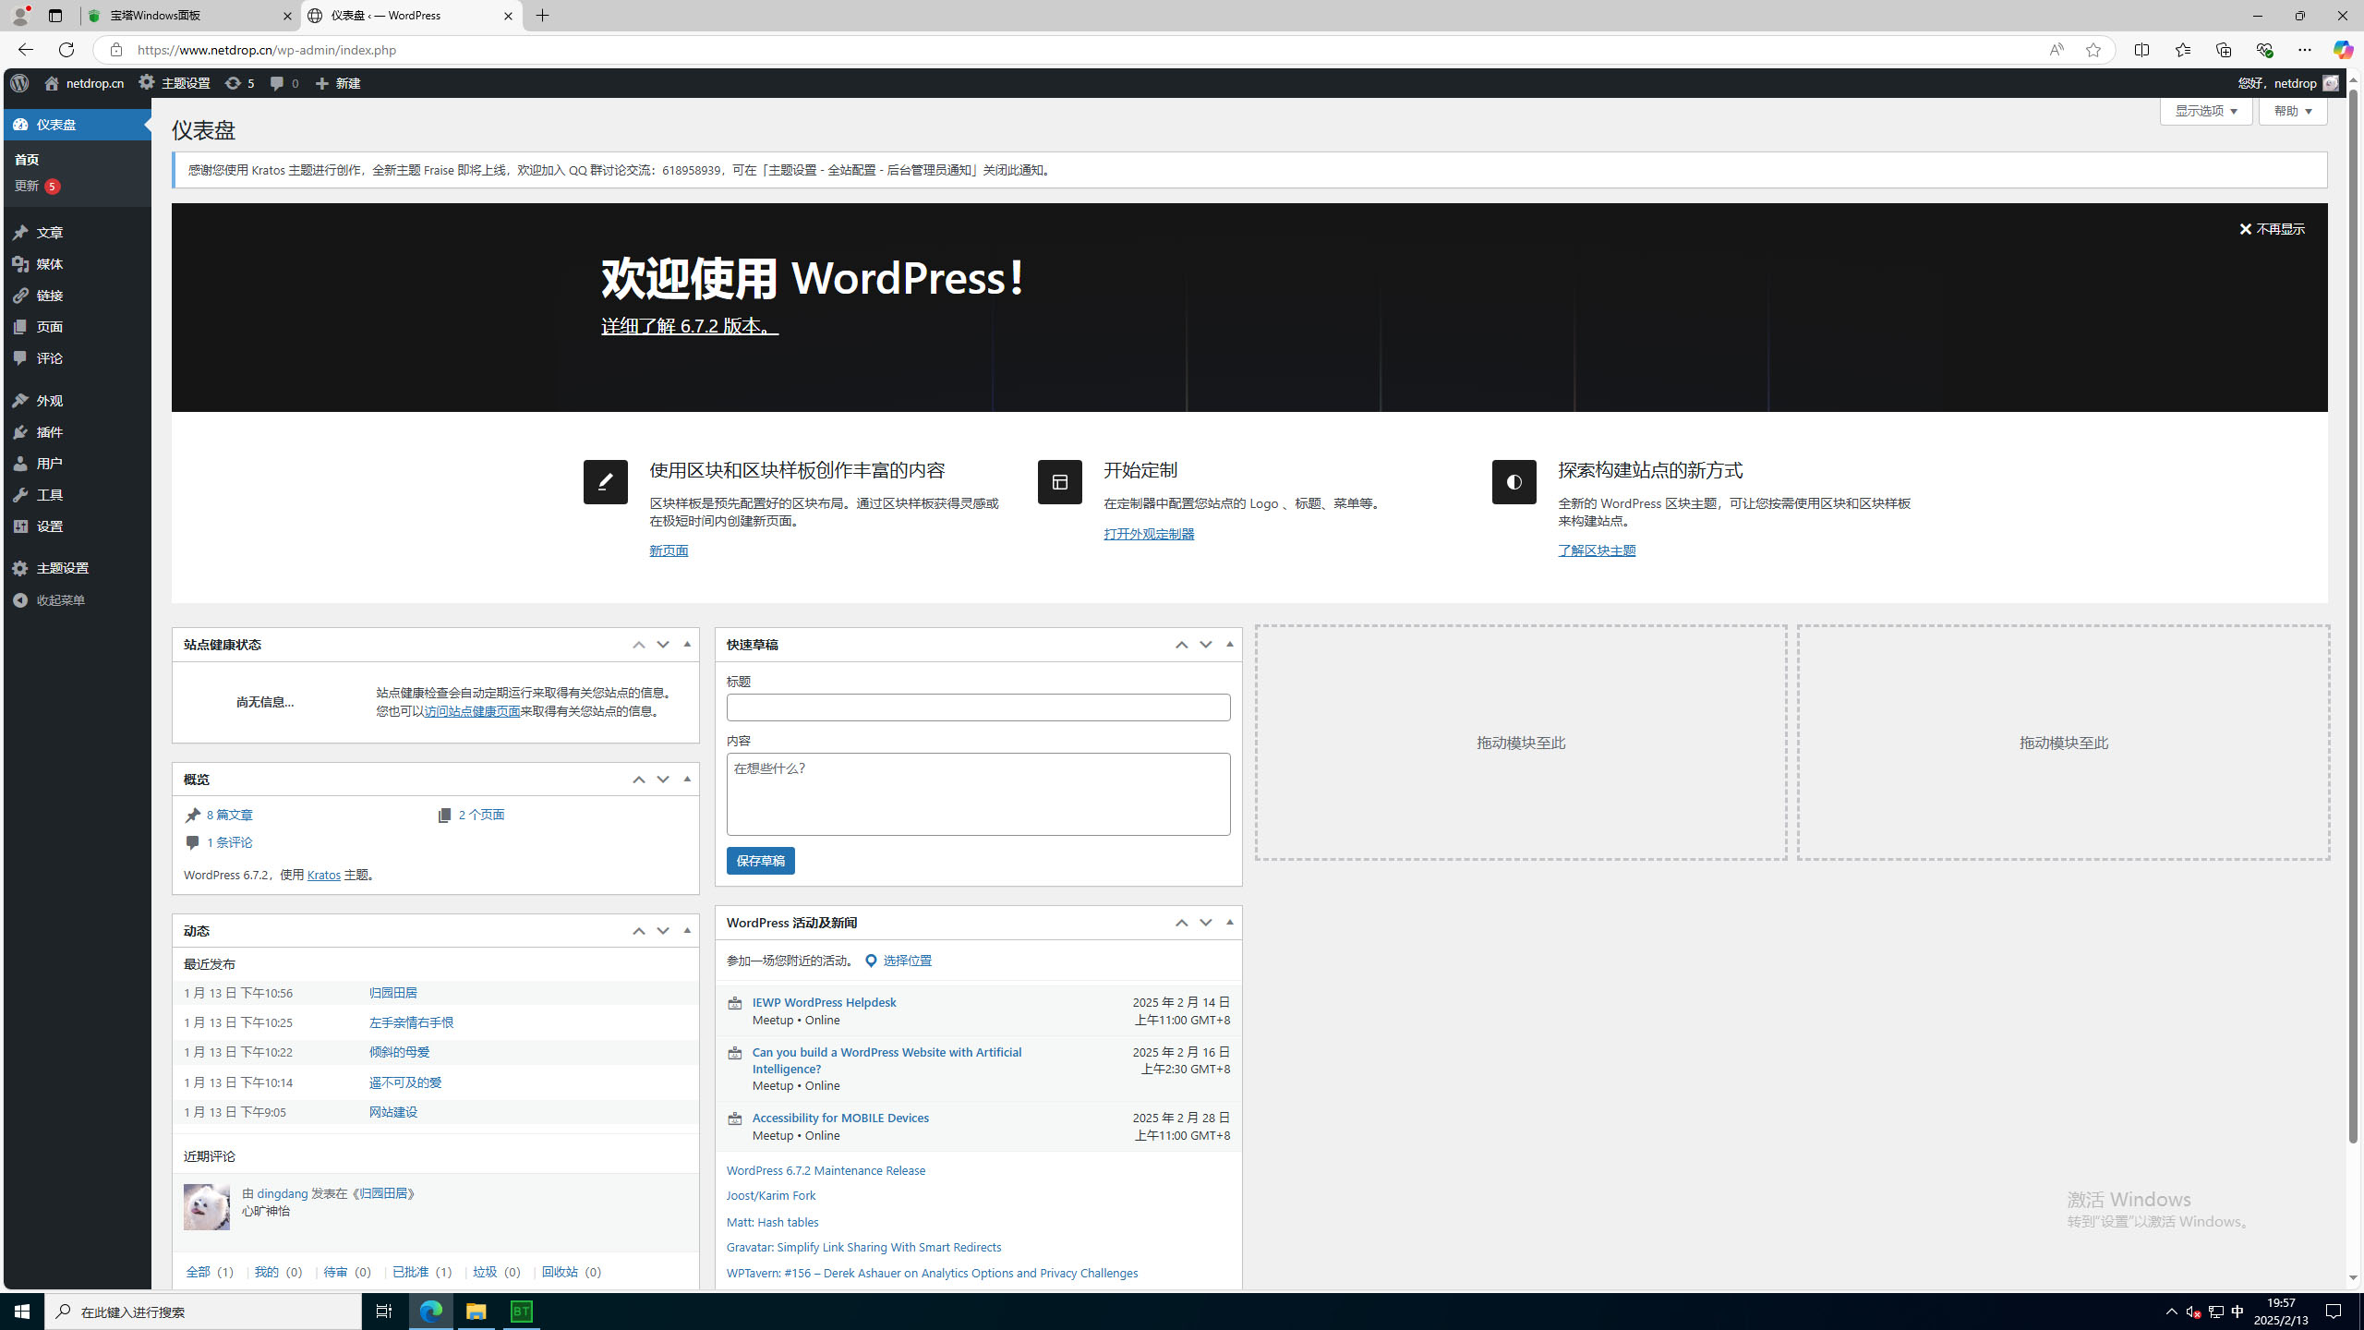
Task: Dismiss the welcome panel with 不再显示
Action: [2272, 229]
